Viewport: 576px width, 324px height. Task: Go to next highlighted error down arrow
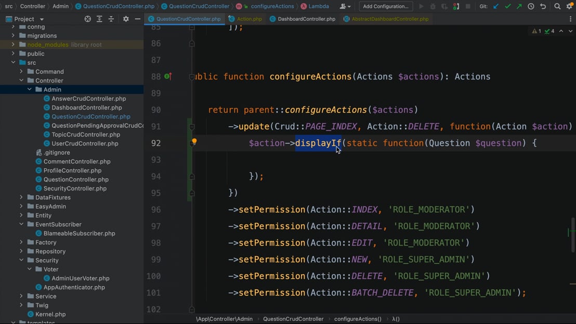click(570, 31)
